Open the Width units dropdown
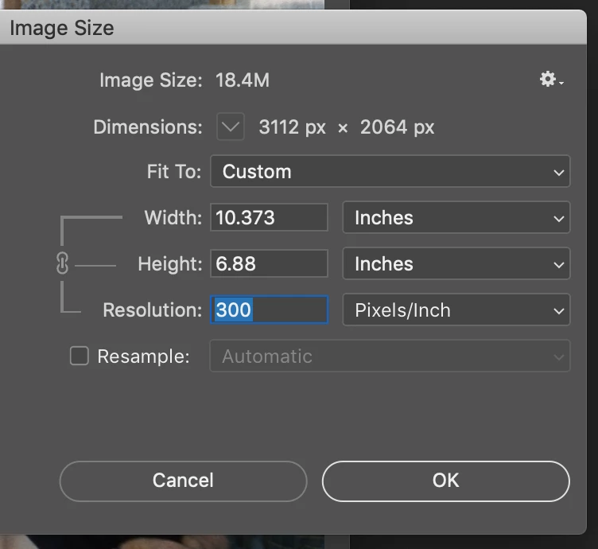This screenshot has height=549, width=598. pos(456,218)
